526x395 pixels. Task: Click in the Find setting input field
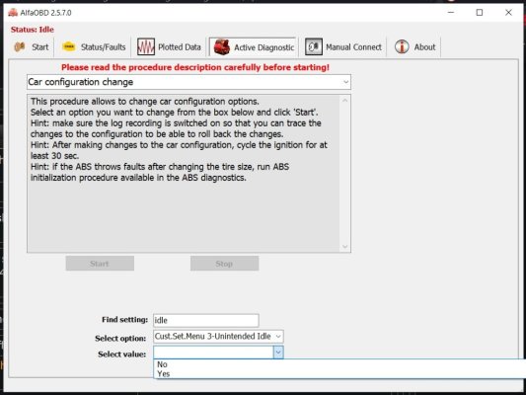[206, 320]
